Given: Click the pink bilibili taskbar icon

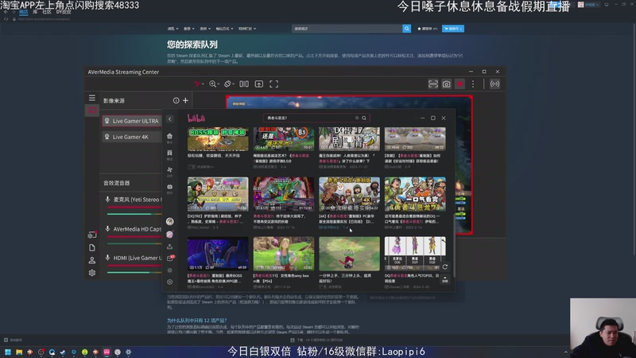Looking at the screenshot, I should point(107,352).
